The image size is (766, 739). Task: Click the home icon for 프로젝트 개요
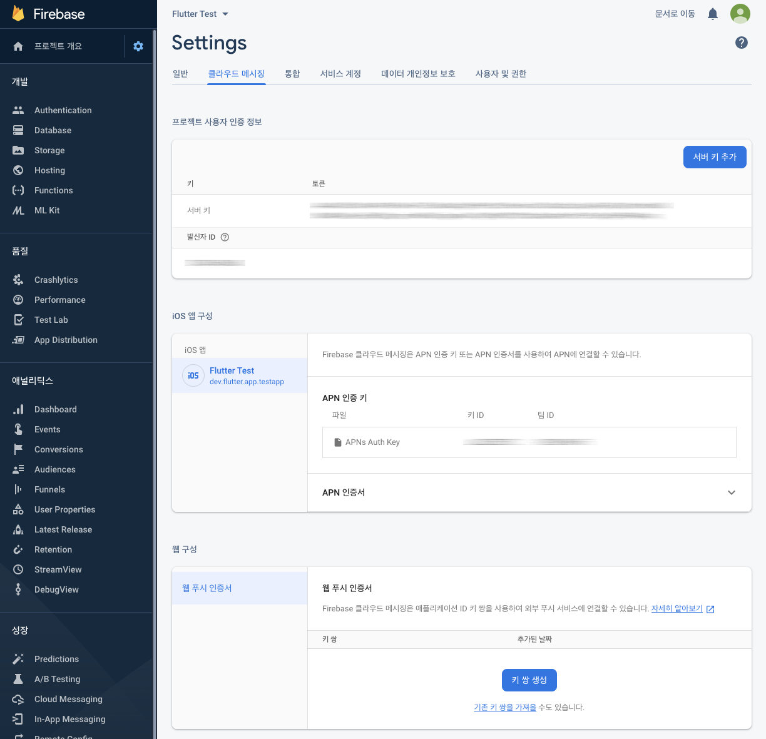coord(18,46)
